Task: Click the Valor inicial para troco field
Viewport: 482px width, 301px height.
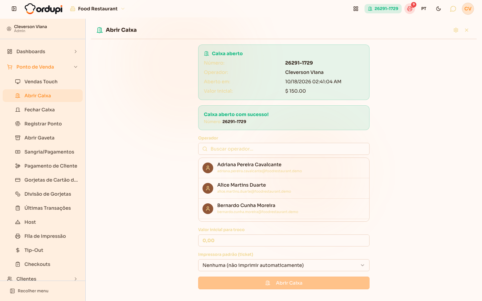Action: click(284, 240)
